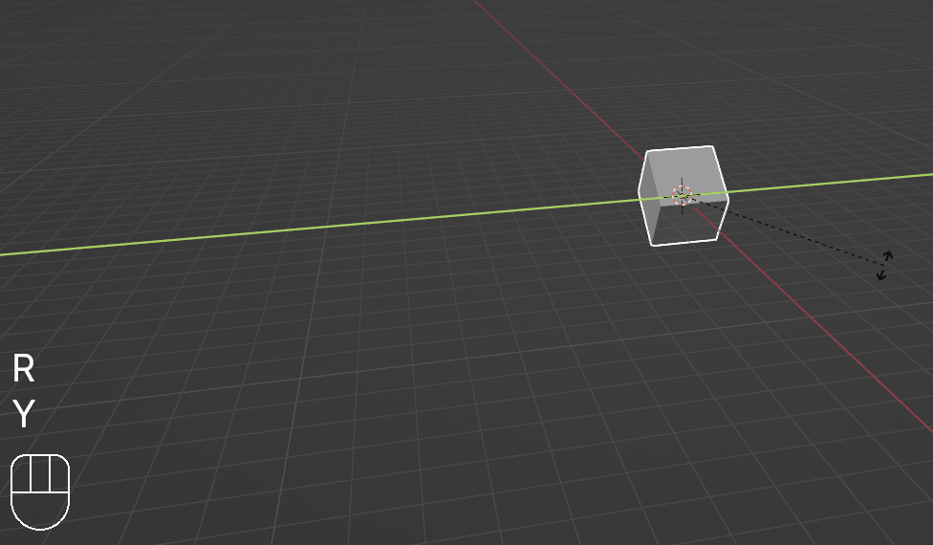The height and width of the screenshot is (545, 933).
Task: Click the left button of the mouse icon
Action: click(x=22, y=474)
